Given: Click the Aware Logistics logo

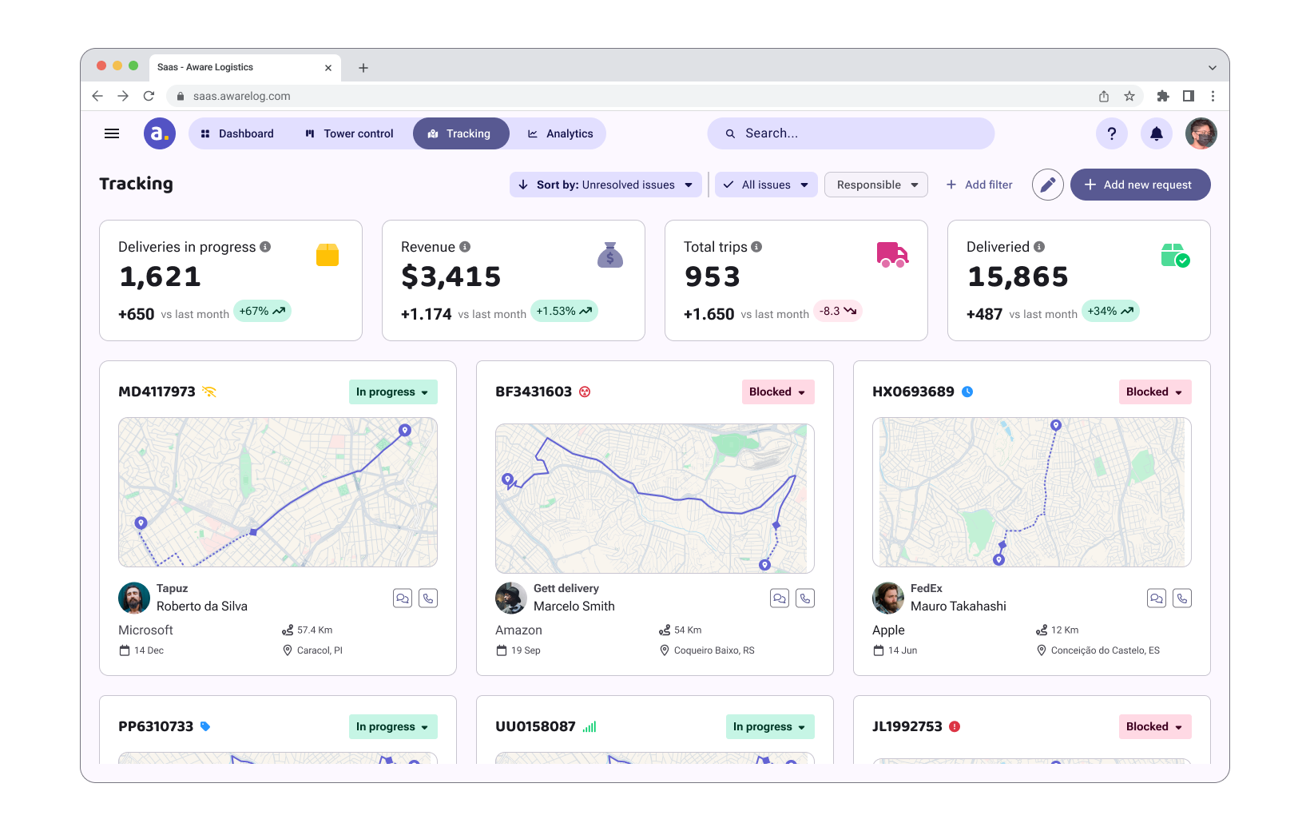Looking at the screenshot, I should coord(160,133).
